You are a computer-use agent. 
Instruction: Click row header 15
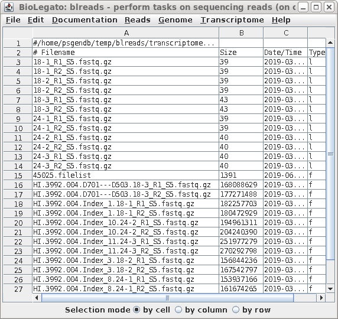(x=18, y=175)
